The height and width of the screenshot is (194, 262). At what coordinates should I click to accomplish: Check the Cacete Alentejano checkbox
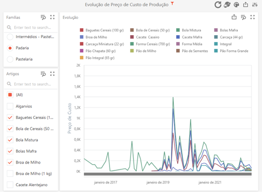click(x=10, y=185)
